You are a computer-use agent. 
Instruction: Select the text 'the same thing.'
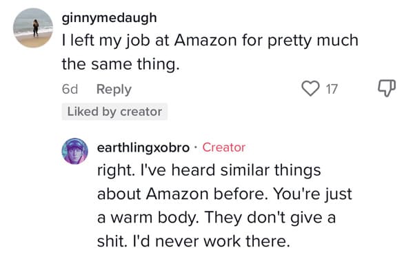tap(121, 64)
